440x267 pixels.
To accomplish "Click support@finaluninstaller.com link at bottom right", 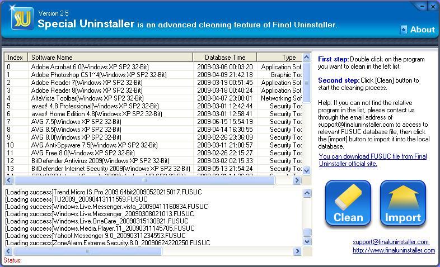I will point(391,242).
